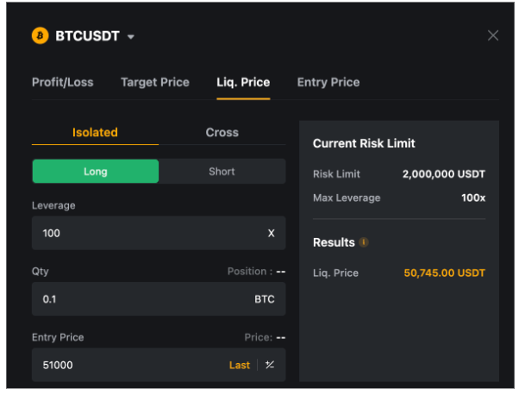
Task: Click the BTCUSDT symbol title
Action: click(86, 35)
